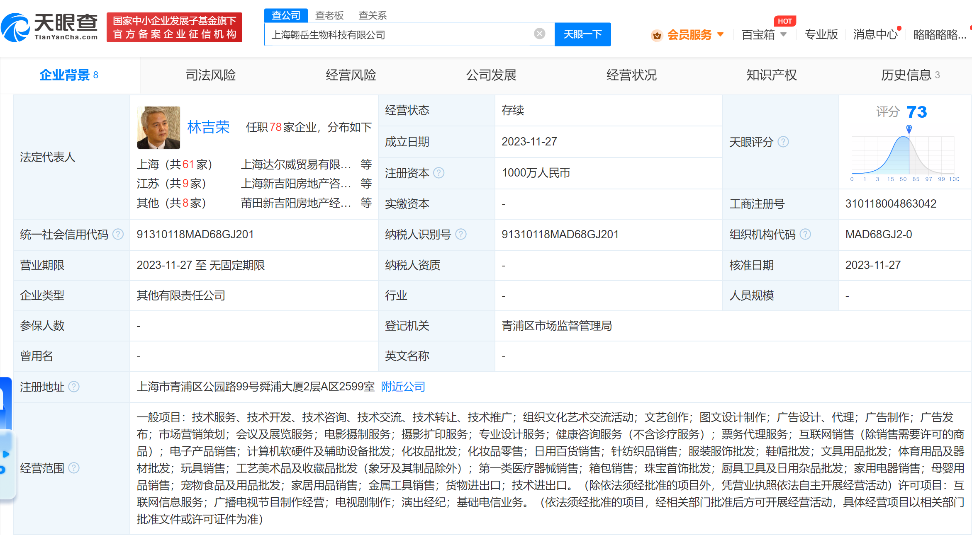Select organization code MAD68GJ2-0
972x535 pixels.
tap(879, 235)
